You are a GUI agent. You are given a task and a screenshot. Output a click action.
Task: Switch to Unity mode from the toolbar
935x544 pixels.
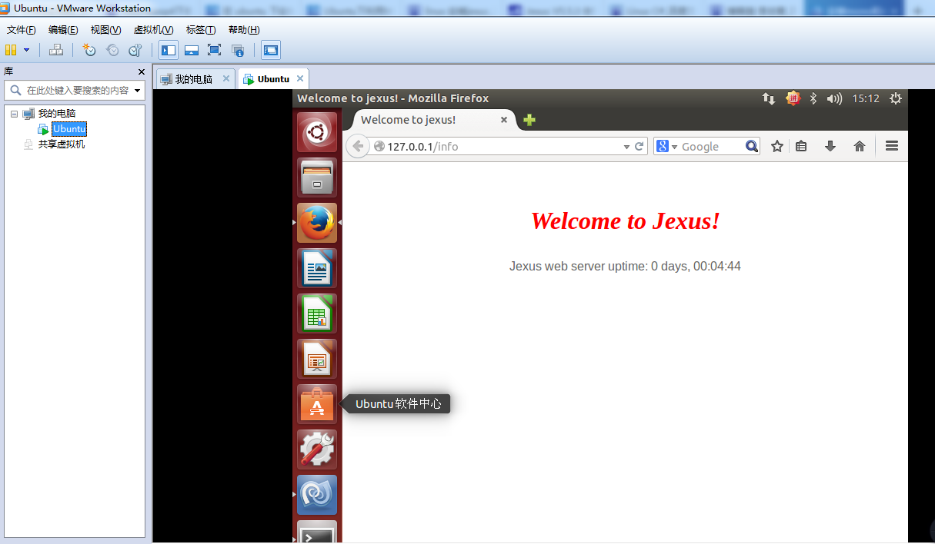coord(238,50)
